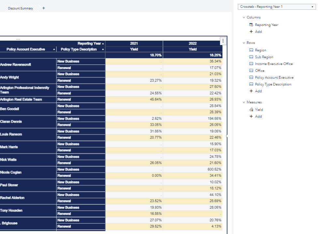Collapse the Rows section
This screenshot has height=234, width=318.
244,43
